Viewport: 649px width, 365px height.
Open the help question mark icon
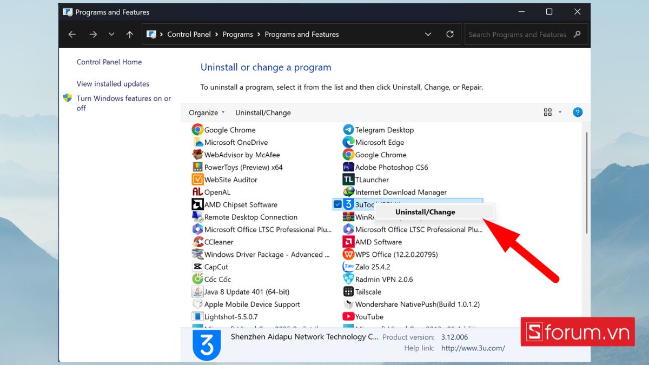click(x=578, y=112)
